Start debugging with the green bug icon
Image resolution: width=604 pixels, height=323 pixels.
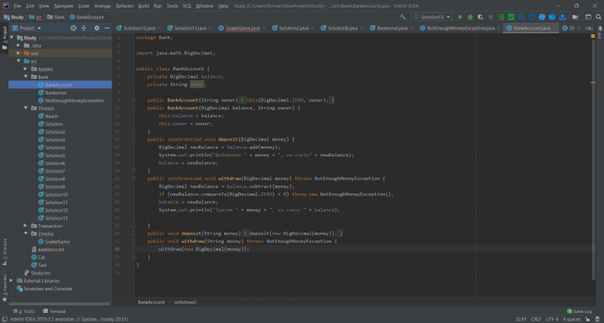(x=470, y=17)
